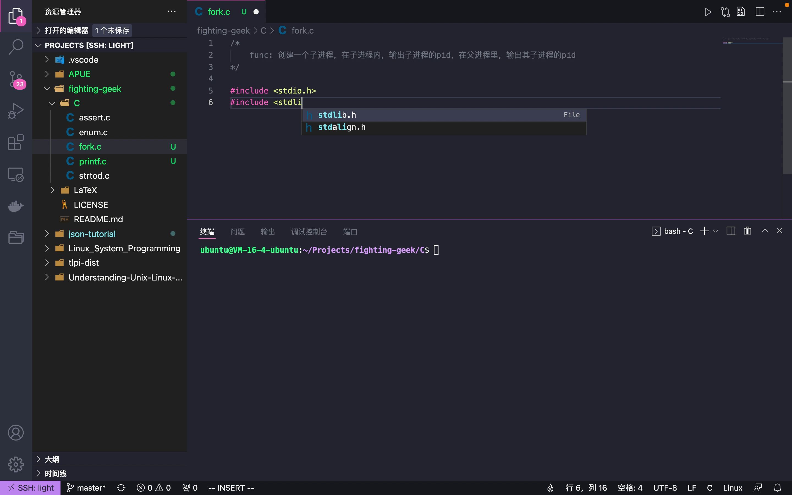Click the -- INSERT -- Vim mode indicator
792x495 pixels.
[x=231, y=488]
